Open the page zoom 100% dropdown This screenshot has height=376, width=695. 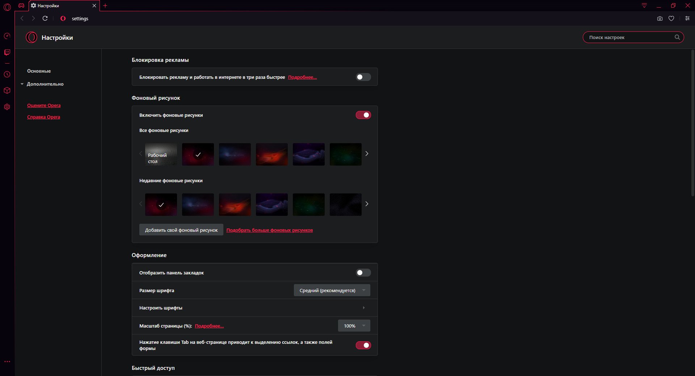point(354,326)
